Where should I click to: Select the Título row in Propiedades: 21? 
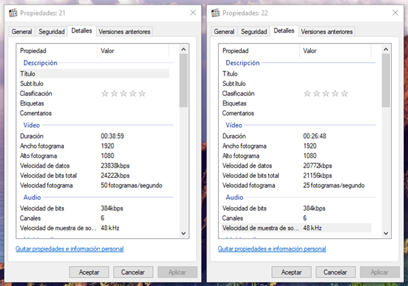(94, 74)
